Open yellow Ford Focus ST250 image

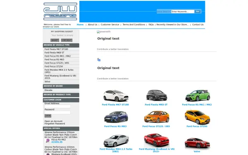pos(198,117)
